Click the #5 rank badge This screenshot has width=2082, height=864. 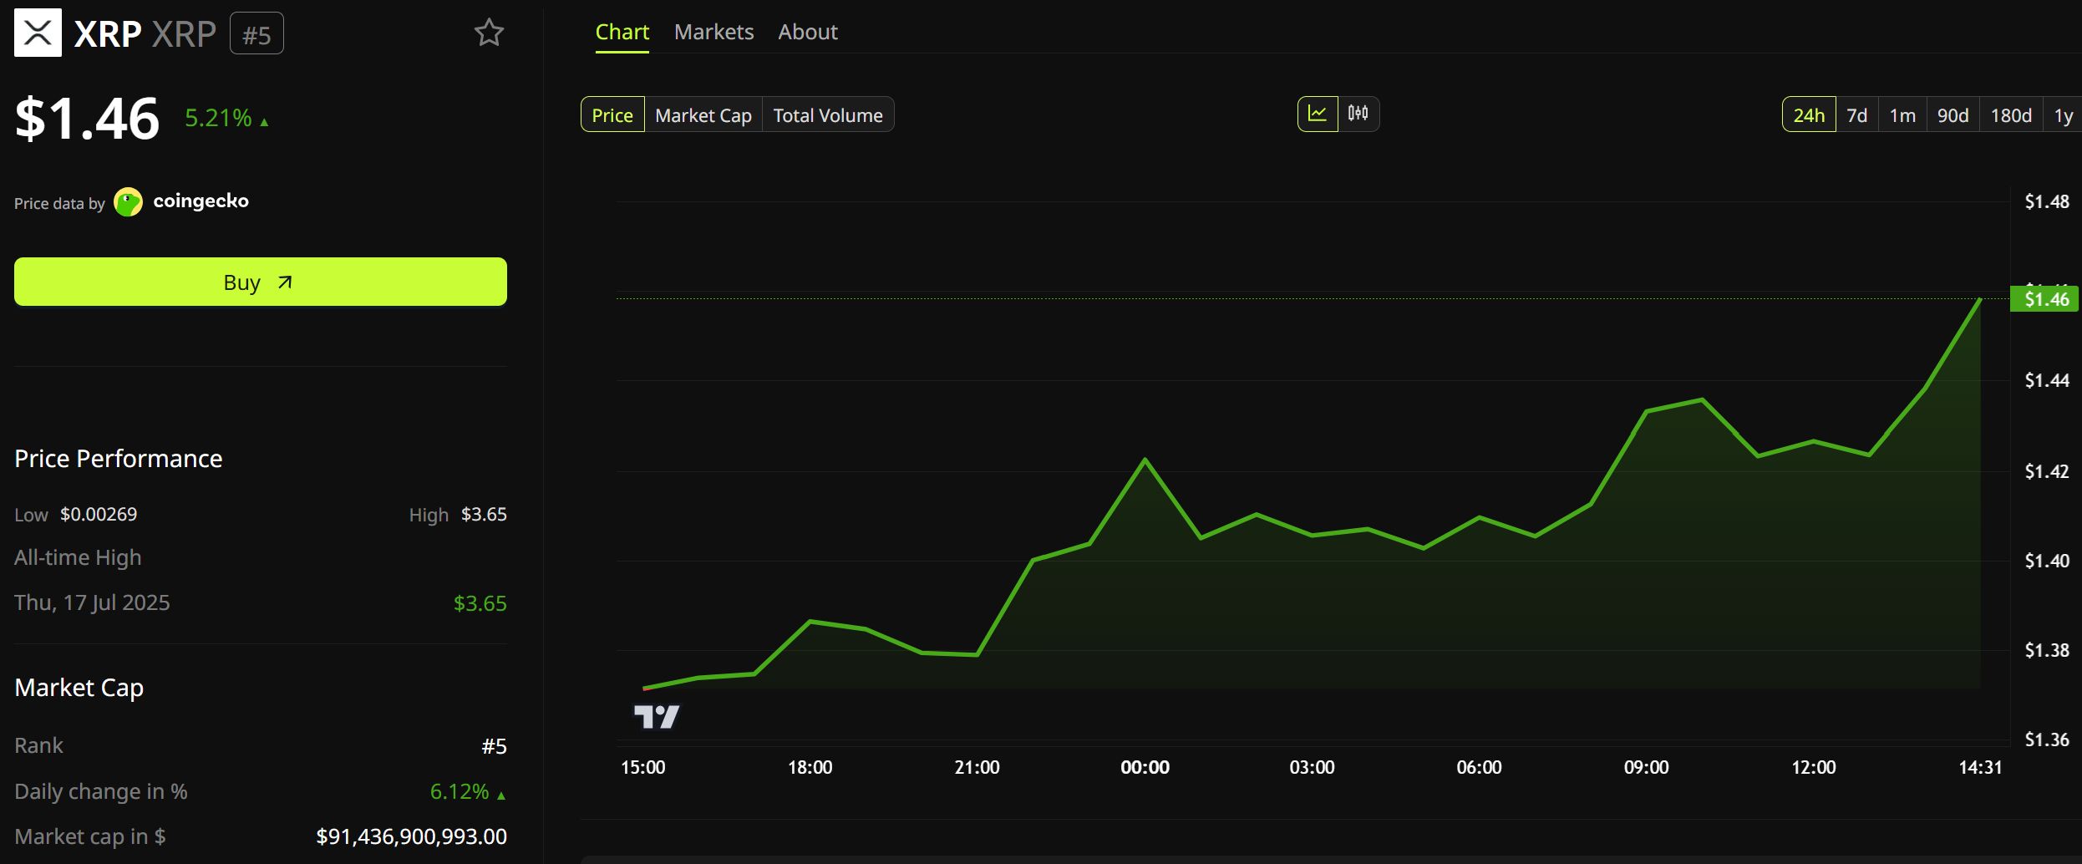tap(256, 34)
